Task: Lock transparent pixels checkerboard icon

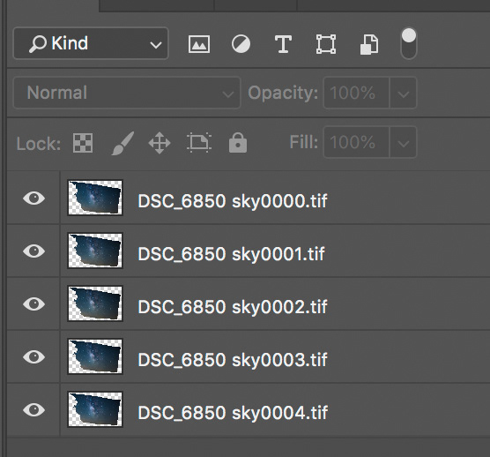Action: [83, 143]
